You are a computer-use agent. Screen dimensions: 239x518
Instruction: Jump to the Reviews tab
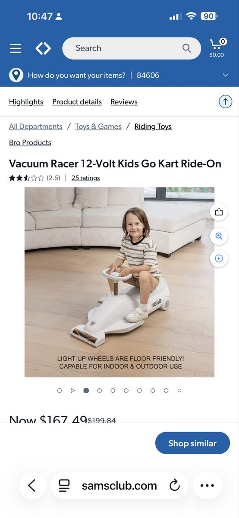(x=124, y=102)
